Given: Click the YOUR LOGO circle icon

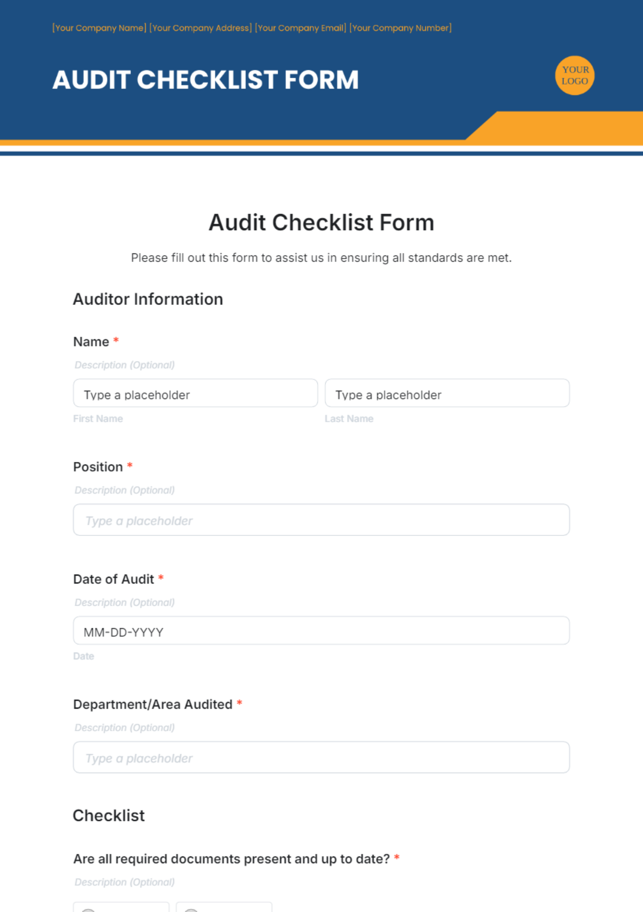Looking at the screenshot, I should pos(574,76).
